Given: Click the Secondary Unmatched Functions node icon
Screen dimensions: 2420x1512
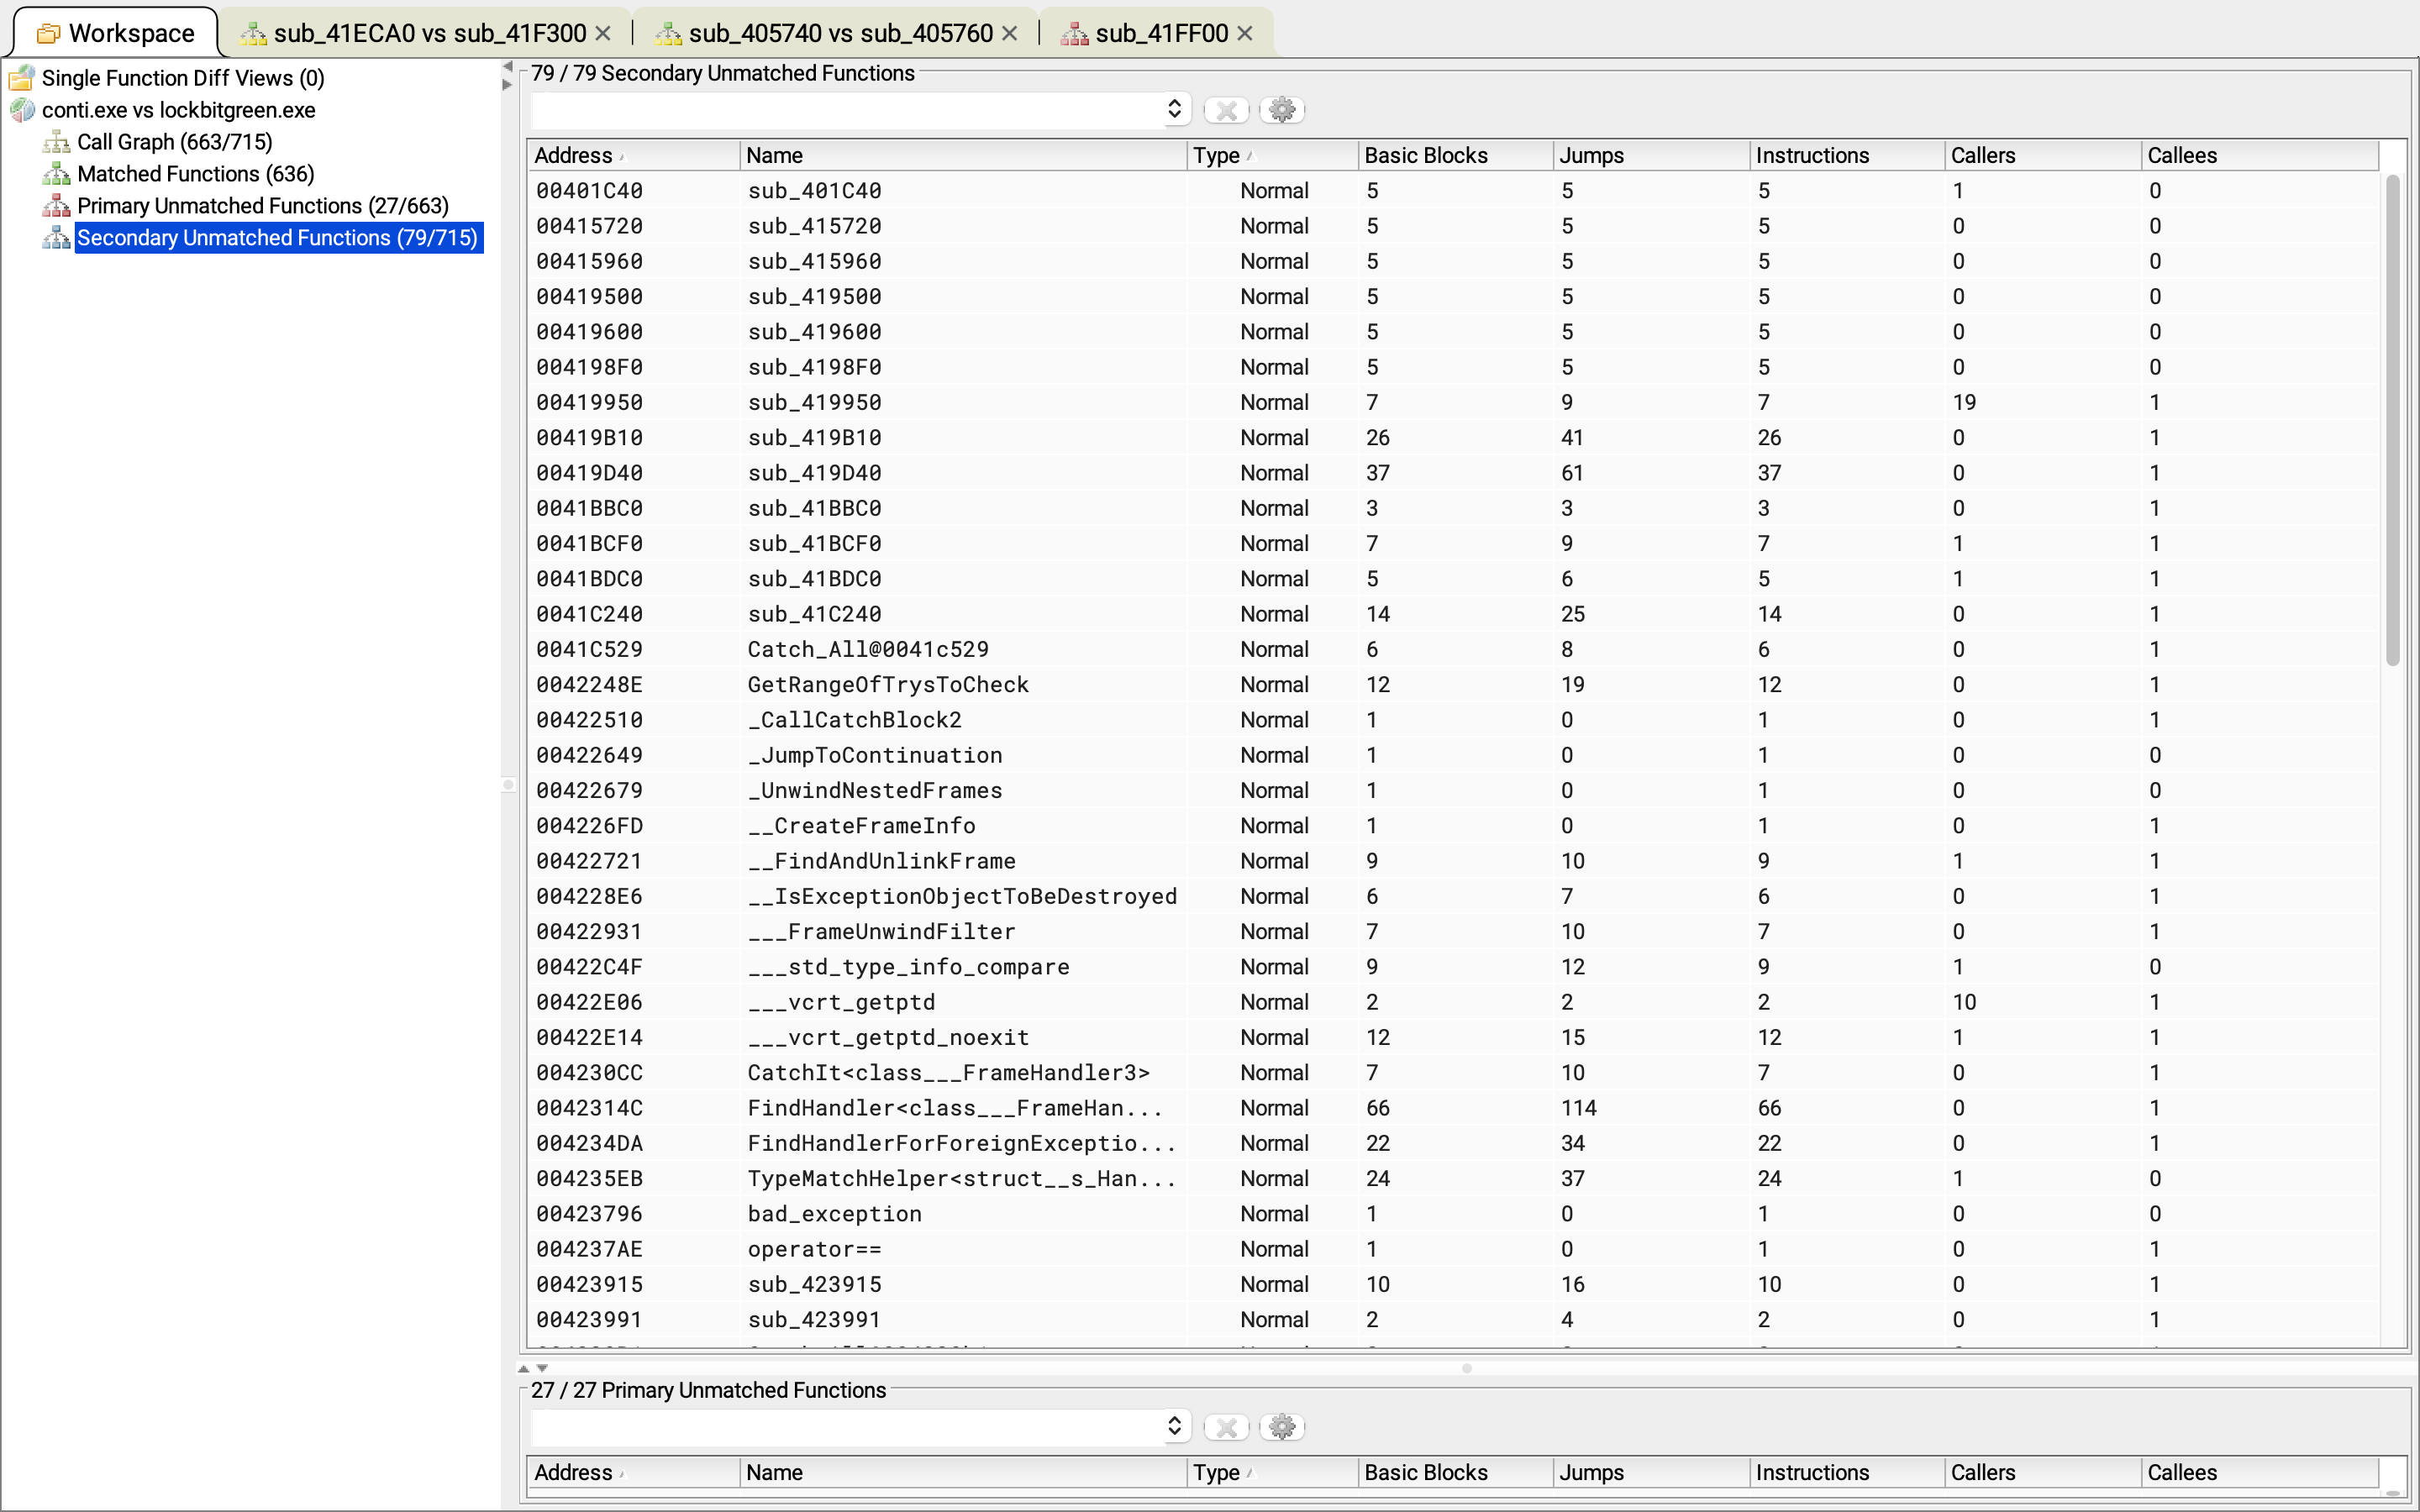Looking at the screenshot, I should pos(57,237).
